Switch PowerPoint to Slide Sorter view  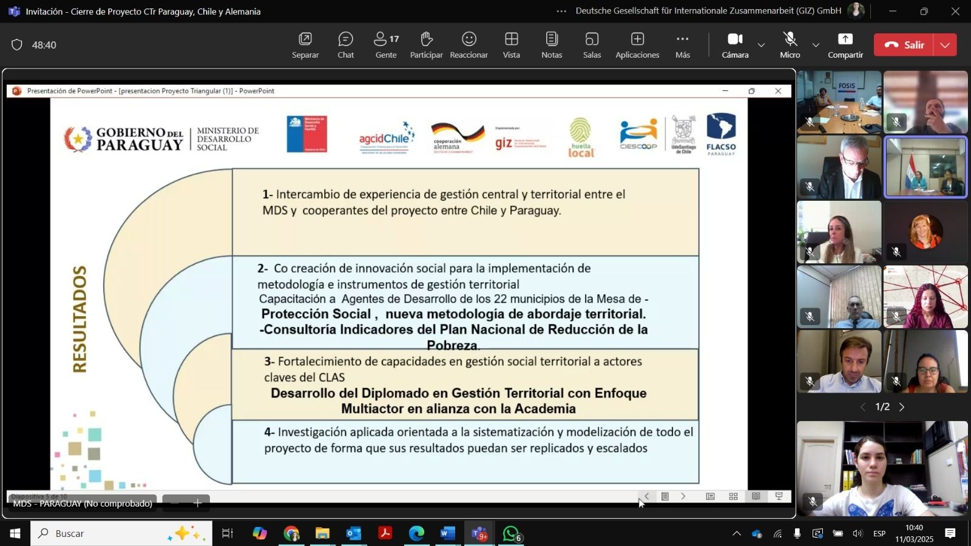(x=733, y=496)
